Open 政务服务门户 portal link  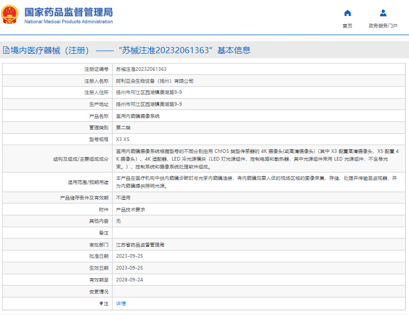(383, 26)
